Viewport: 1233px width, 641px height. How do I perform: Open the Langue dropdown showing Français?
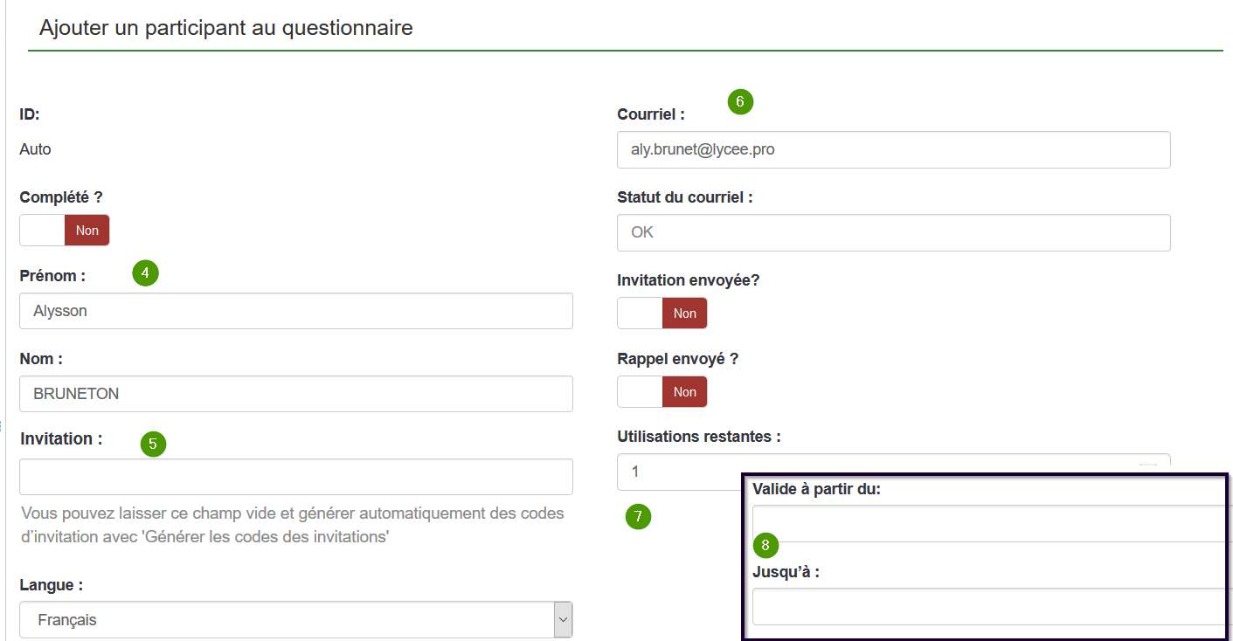(x=296, y=620)
